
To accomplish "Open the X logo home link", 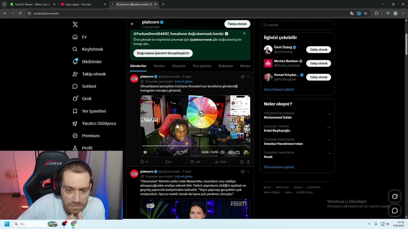I will coord(75,24).
